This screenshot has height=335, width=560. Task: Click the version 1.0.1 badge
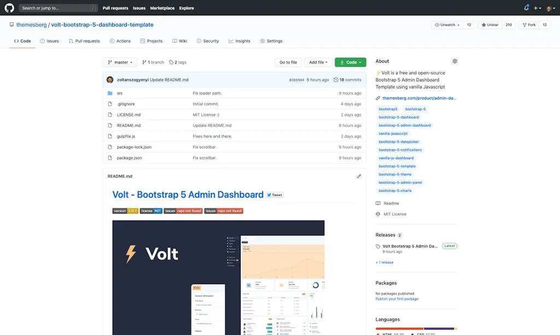point(125,211)
